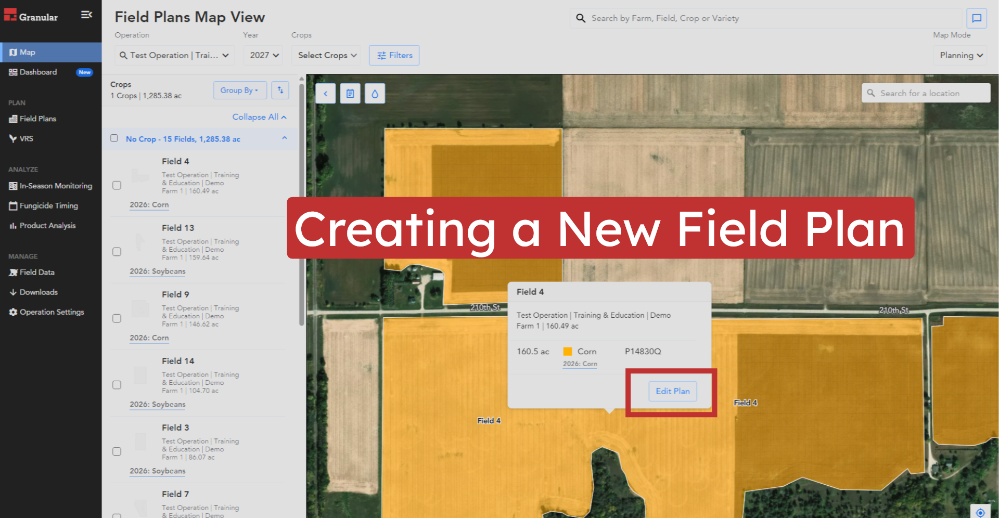This screenshot has width=999, height=518.
Task: Select the Field 9 checkbox
Action: coord(117,318)
